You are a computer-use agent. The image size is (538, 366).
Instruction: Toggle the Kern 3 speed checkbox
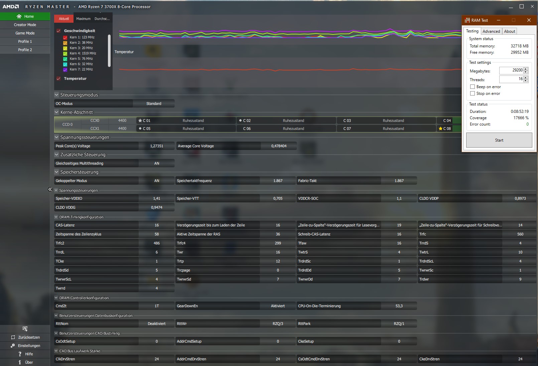click(65, 48)
